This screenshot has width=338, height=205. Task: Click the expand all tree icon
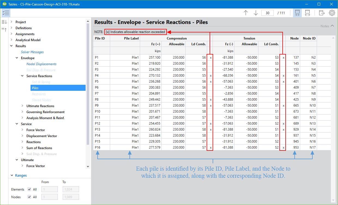pyautogui.click(x=4, y=22)
